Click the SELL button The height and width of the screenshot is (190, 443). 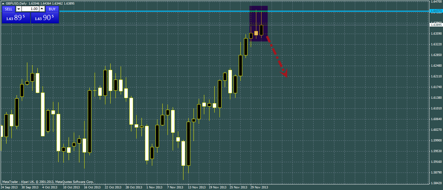tap(8, 9)
